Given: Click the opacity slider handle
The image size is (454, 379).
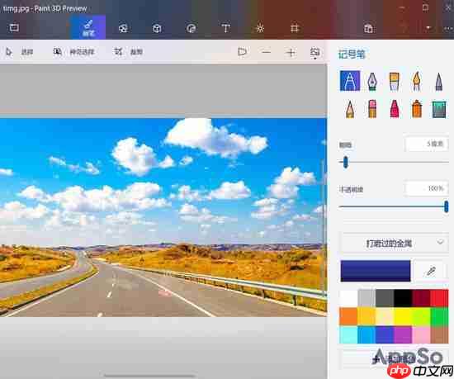Looking at the screenshot, I should [447, 206].
